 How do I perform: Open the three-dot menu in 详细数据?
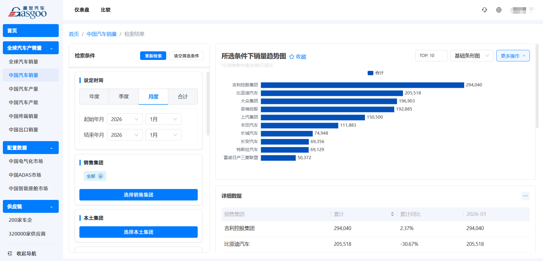(x=525, y=196)
